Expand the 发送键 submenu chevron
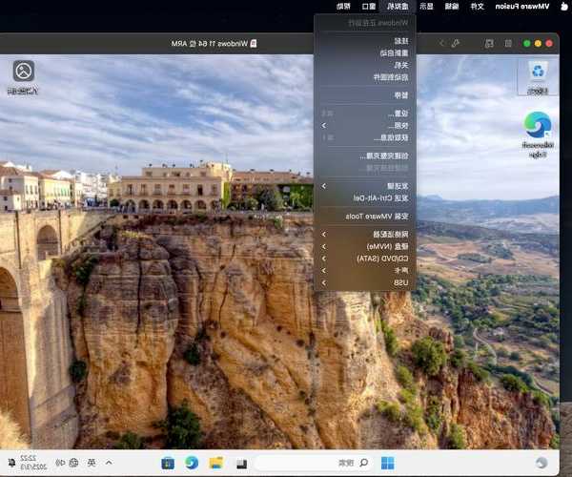The image size is (572, 477). point(324,186)
